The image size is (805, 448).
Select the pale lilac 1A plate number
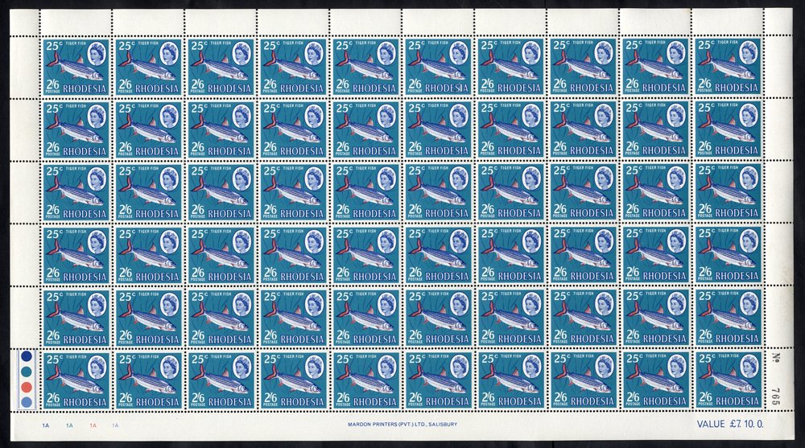tap(115, 425)
